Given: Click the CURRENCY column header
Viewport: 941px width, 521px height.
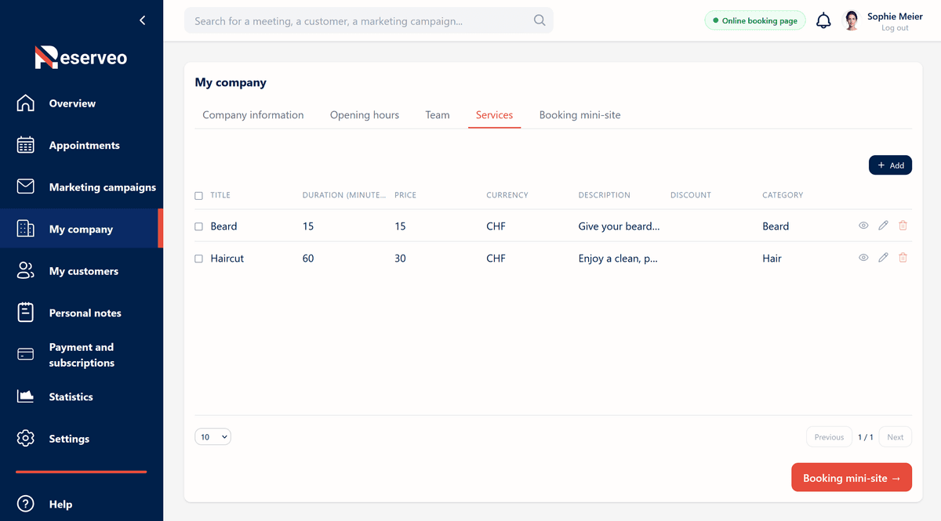Looking at the screenshot, I should [507, 195].
